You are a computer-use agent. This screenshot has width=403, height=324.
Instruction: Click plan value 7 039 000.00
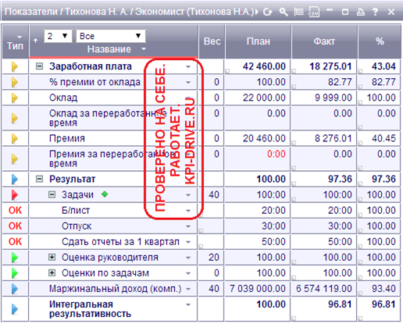258,289
